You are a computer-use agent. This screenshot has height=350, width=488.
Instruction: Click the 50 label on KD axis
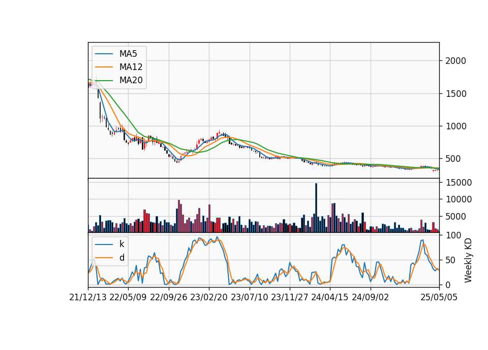(x=451, y=260)
